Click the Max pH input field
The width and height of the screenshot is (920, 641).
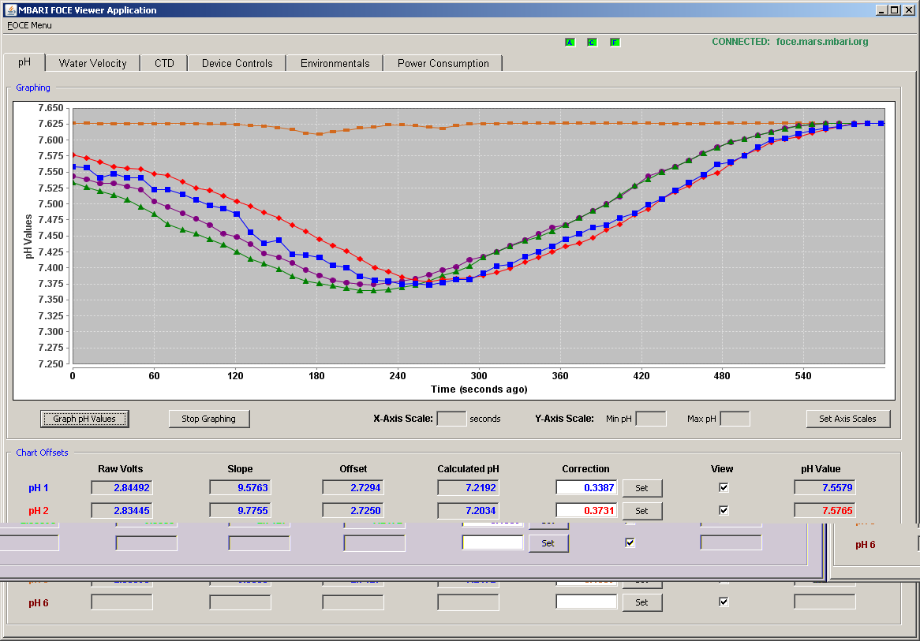[735, 419]
